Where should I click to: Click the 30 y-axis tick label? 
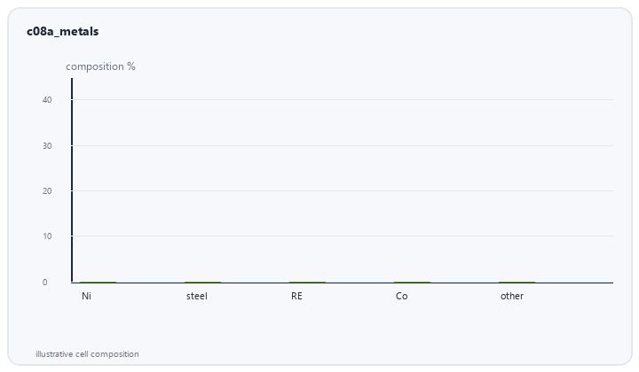point(47,145)
